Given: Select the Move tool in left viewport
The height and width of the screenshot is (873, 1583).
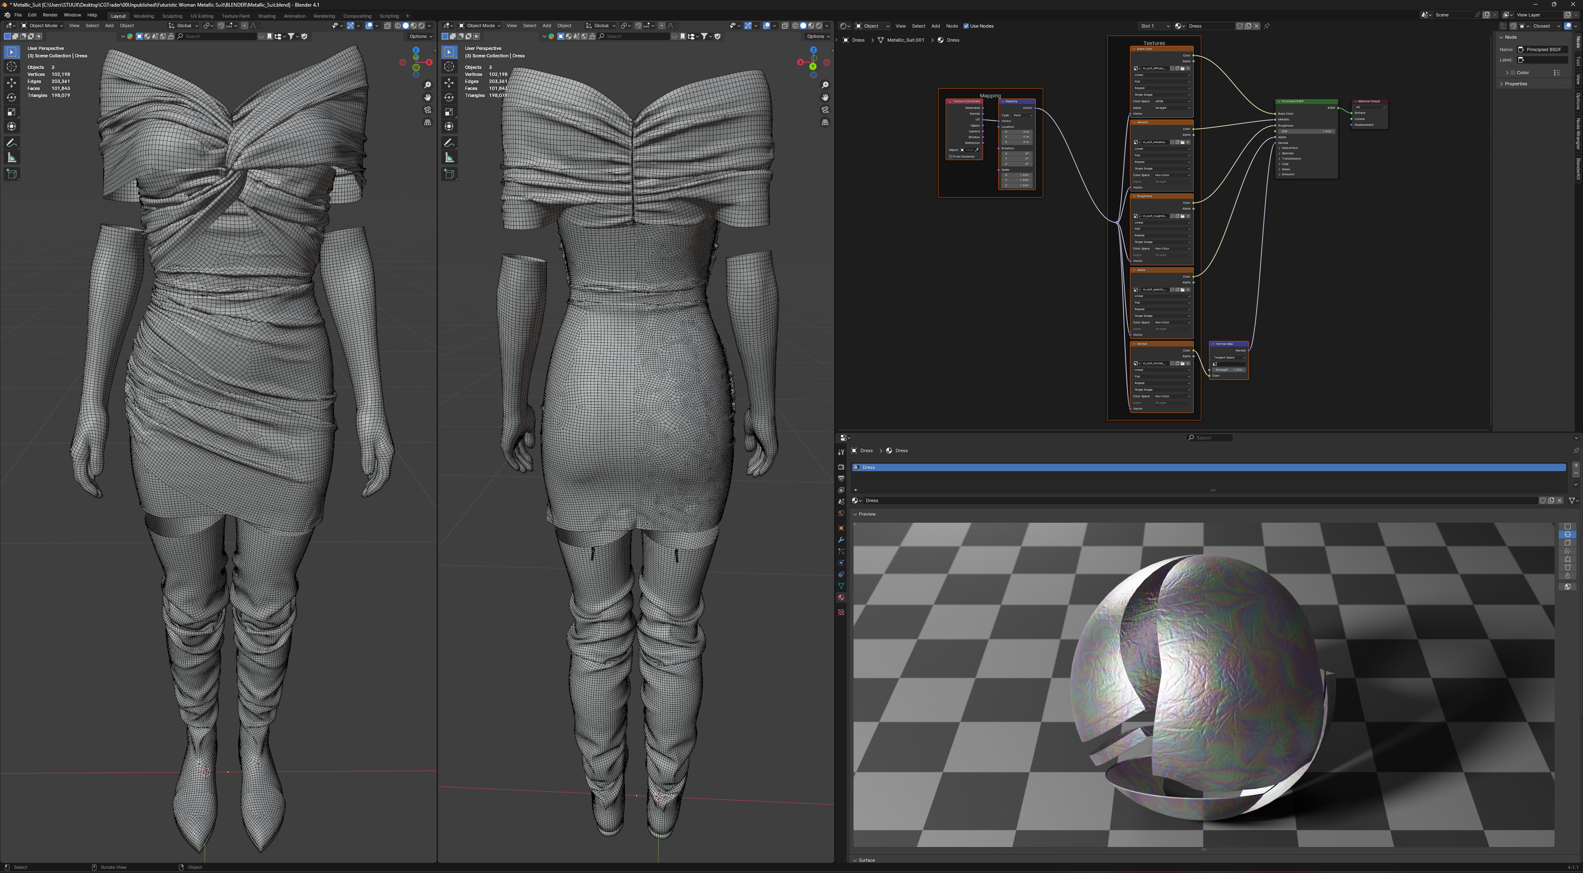Looking at the screenshot, I should click(x=12, y=83).
